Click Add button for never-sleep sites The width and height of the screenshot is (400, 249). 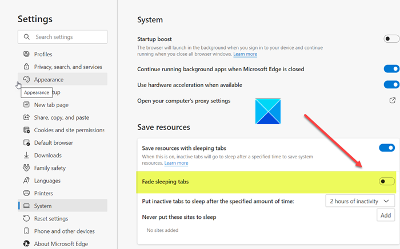386,215
